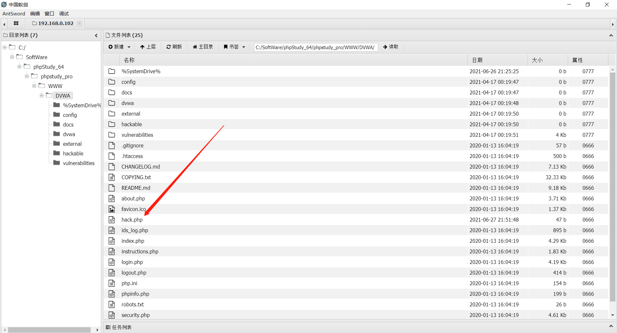The height and width of the screenshot is (333, 617).
Task: Collapse the 文件列表 panel
Action: 611,35
